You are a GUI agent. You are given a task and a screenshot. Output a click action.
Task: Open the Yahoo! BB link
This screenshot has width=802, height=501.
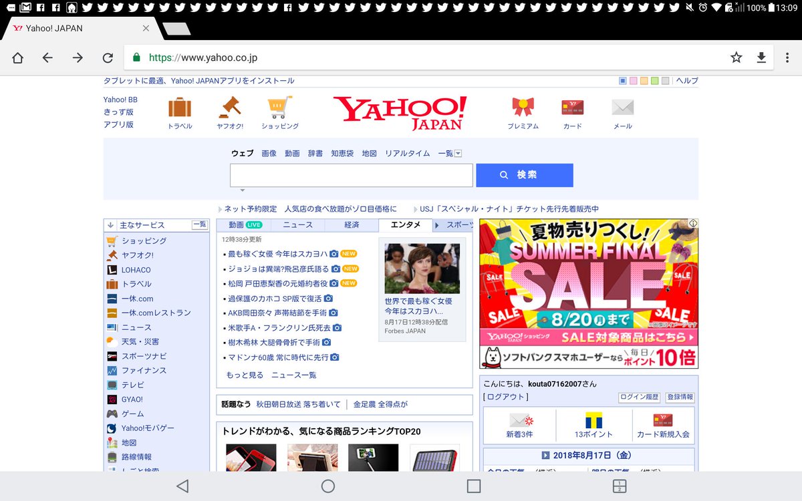point(120,100)
